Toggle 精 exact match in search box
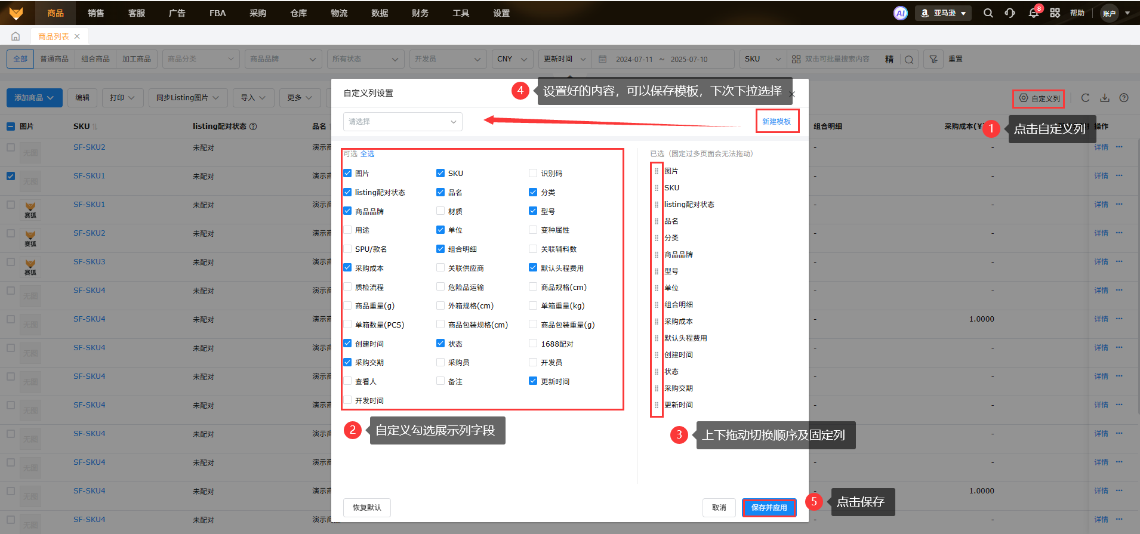The height and width of the screenshot is (534, 1140). (x=889, y=59)
